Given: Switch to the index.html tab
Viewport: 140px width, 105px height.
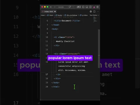Looking at the screenshot, I should click(49, 12).
